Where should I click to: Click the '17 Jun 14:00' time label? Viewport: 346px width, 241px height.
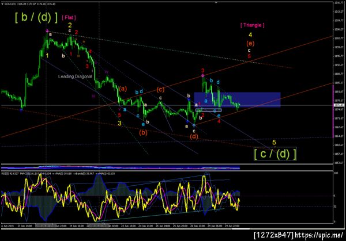point(25,226)
